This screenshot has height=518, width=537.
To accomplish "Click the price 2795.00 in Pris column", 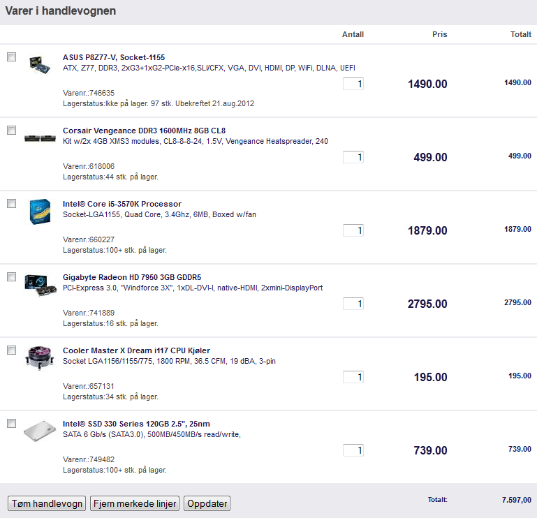I will tap(427, 304).
